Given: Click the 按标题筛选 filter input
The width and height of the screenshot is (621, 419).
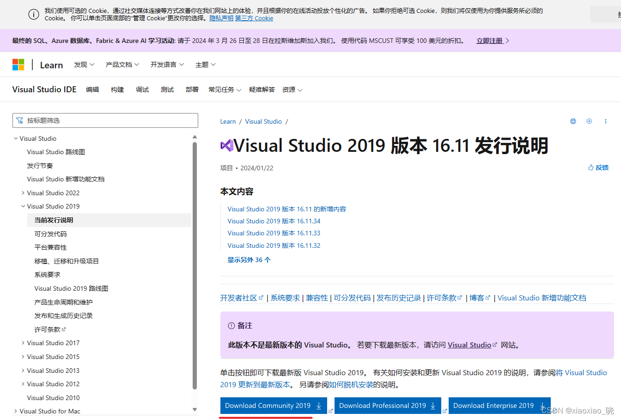Looking at the screenshot, I should point(105,120).
